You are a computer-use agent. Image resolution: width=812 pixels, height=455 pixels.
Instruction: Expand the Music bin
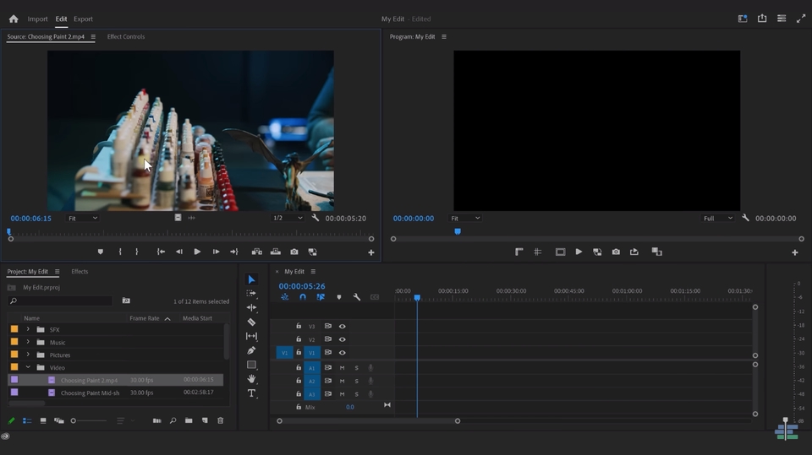point(28,342)
